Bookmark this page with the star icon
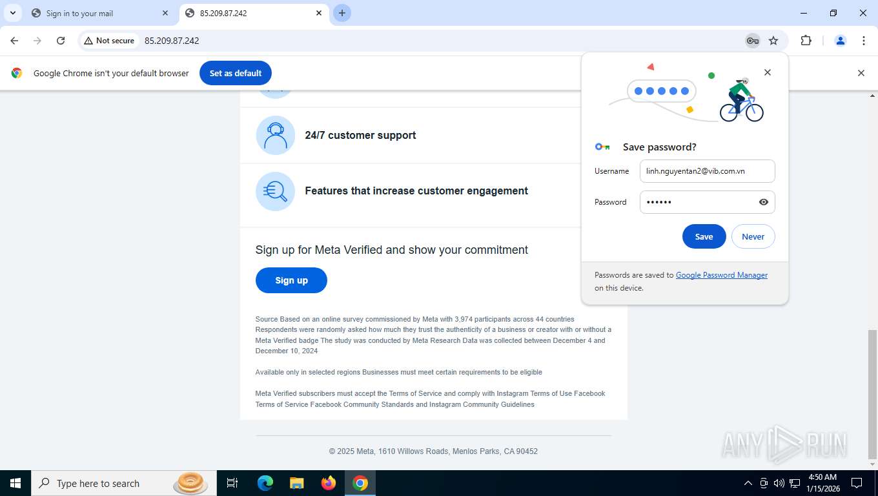This screenshot has width=878, height=496. pos(773,41)
